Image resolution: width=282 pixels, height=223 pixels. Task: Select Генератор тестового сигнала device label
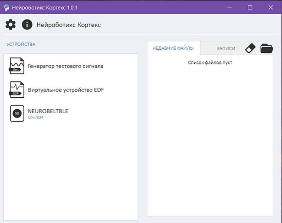pos(66,66)
